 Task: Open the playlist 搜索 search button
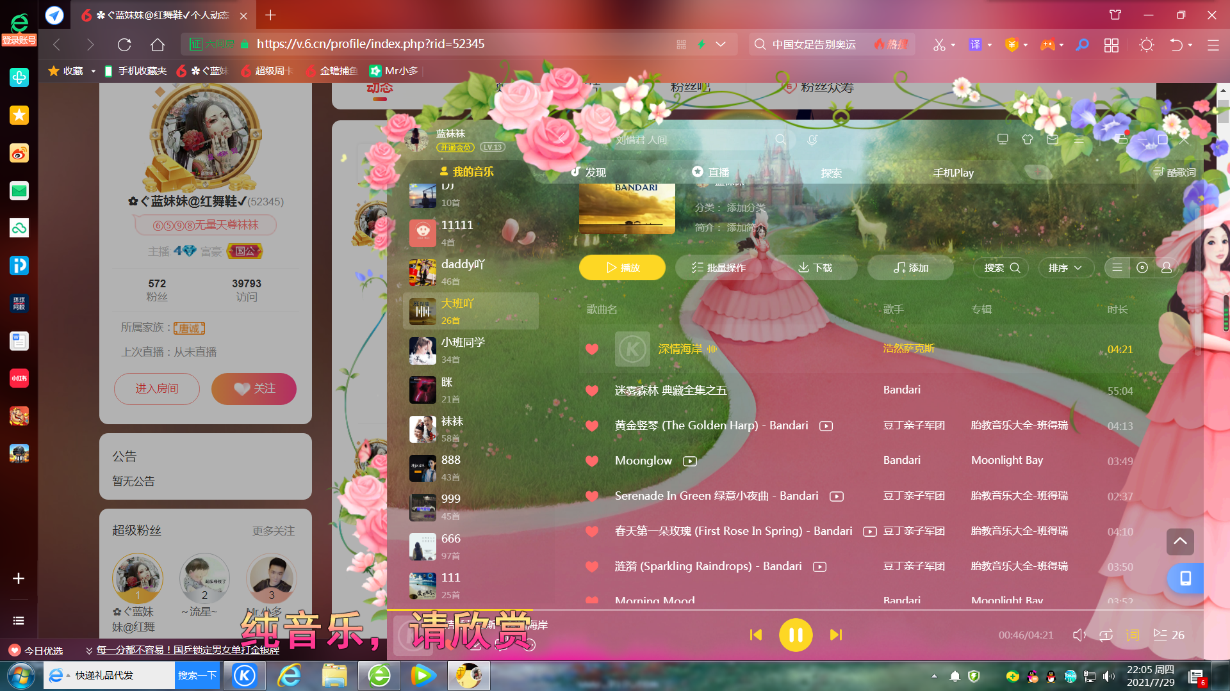coord(1001,267)
